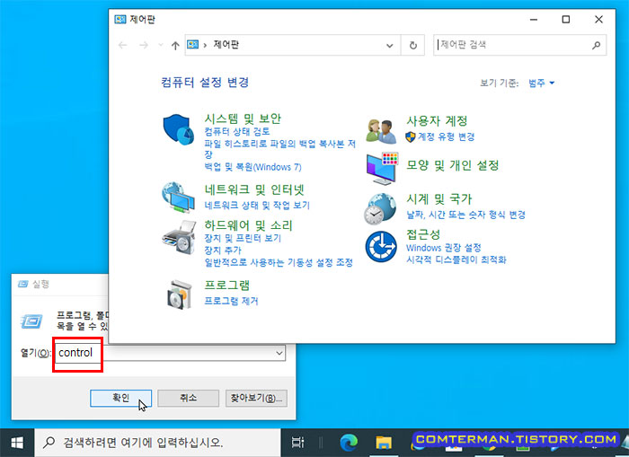Image resolution: width=629 pixels, height=457 pixels.
Task: Click the 장치 추가 link
Action: [223, 250]
